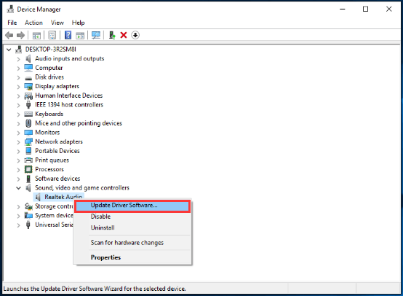Screen dimensions: 403x296
Task: Select the Realtek Audio device
Action: click(x=63, y=197)
